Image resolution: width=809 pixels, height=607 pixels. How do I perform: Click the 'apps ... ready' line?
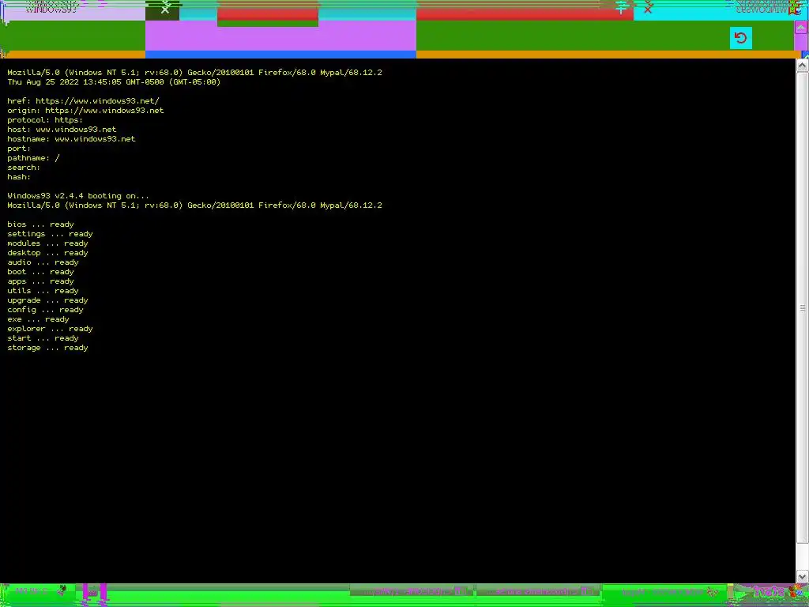[x=40, y=281]
